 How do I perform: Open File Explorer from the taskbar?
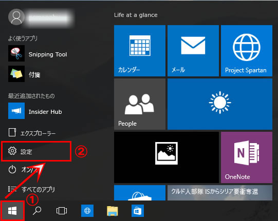[113, 211]
